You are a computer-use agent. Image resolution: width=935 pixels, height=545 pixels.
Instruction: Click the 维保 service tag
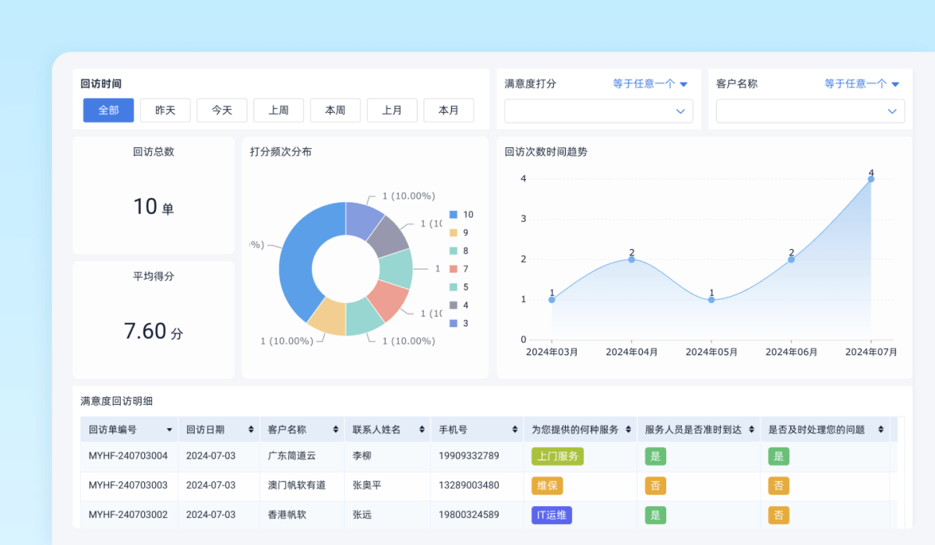click(547, 486)
